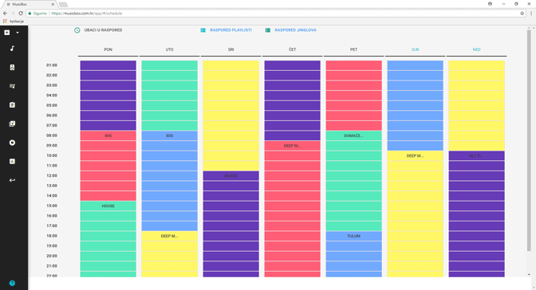Open the Raspored jinglova link

tap(295, 30)
